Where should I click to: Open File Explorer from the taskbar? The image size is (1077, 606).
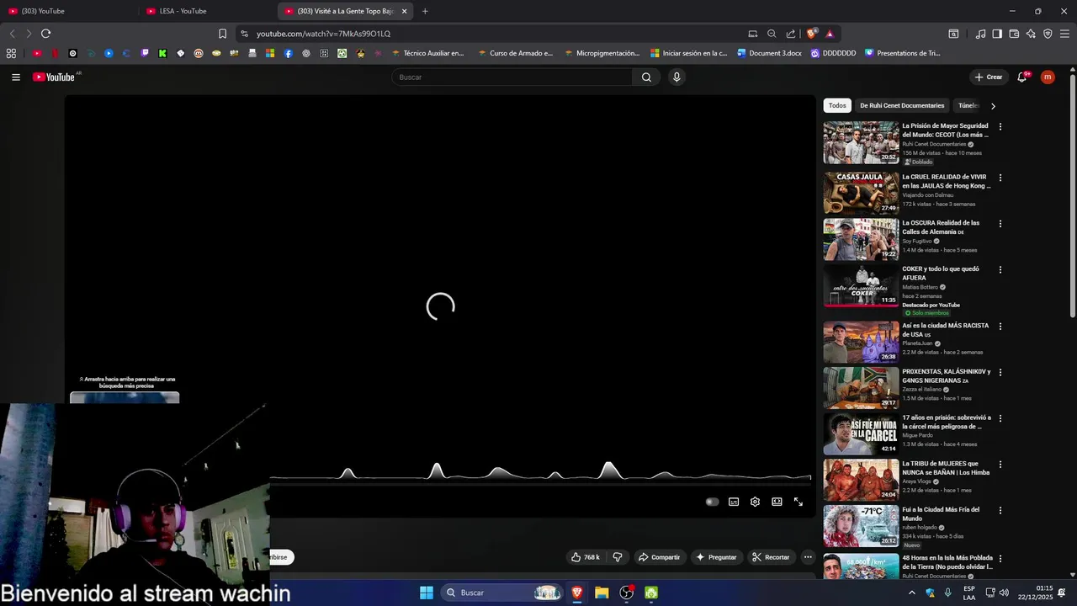click(602, 593)
